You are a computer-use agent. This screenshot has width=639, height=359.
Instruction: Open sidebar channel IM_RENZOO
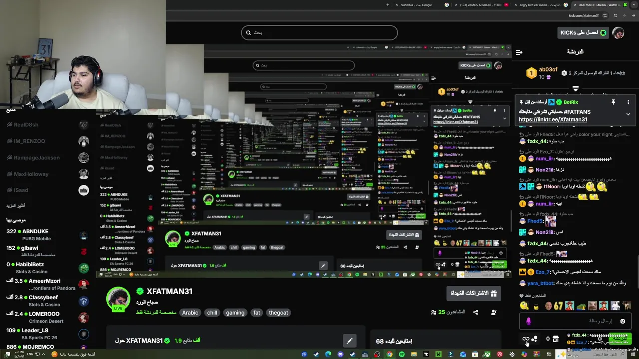click(x=47, y=141)
